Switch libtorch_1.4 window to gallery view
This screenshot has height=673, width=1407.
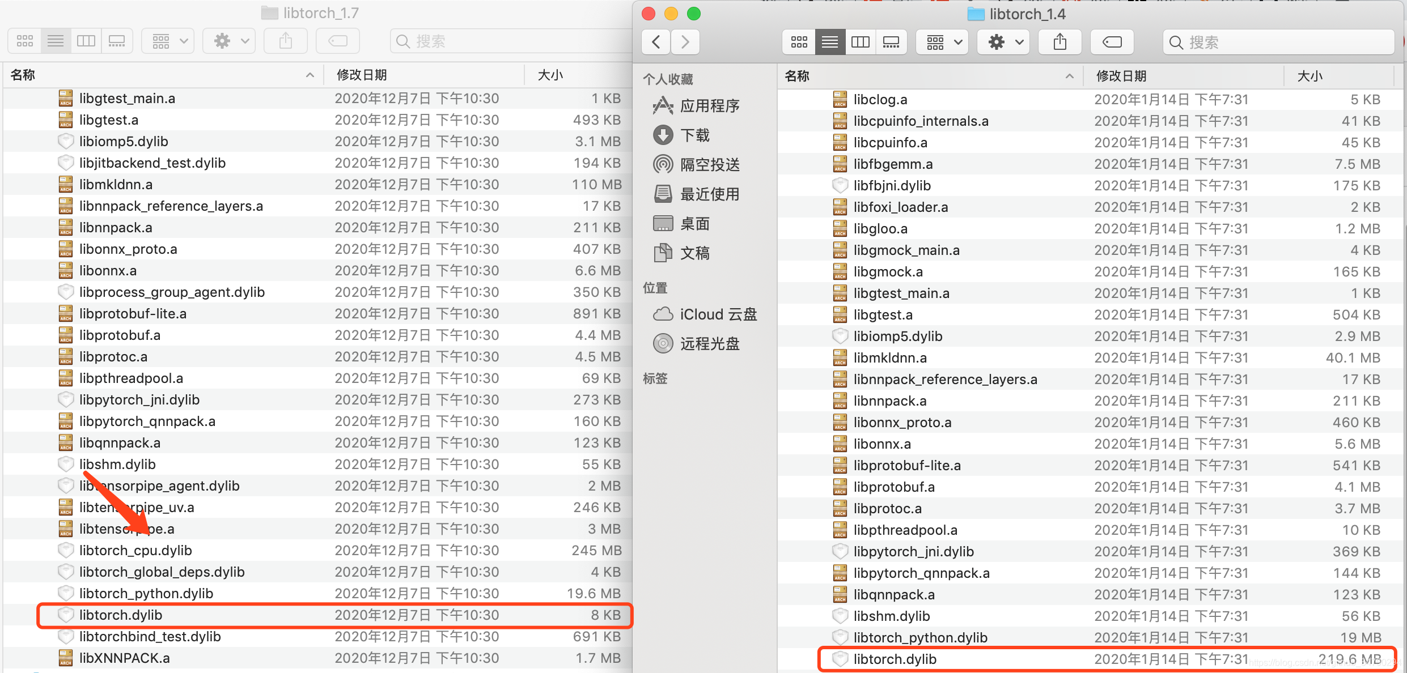(891, 42)
